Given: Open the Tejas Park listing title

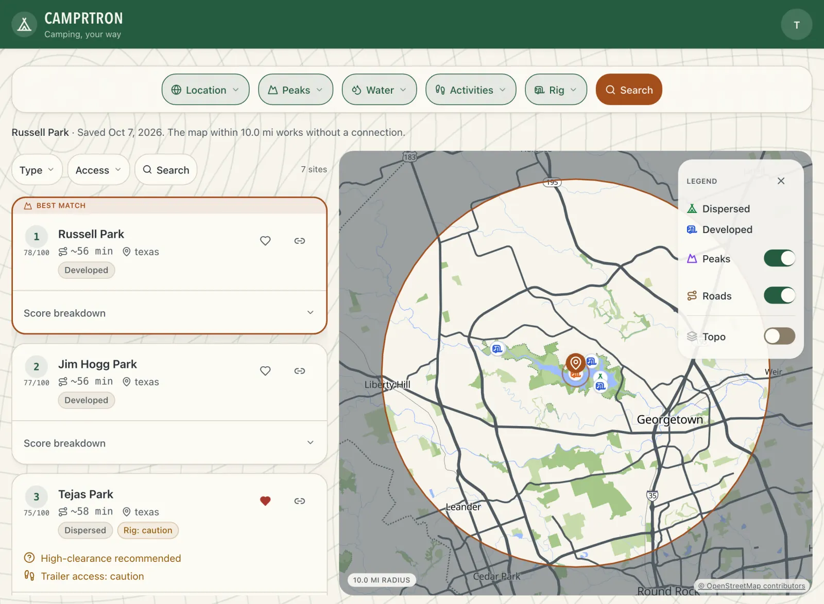Looking at the screenshot, I should point(85,494).
